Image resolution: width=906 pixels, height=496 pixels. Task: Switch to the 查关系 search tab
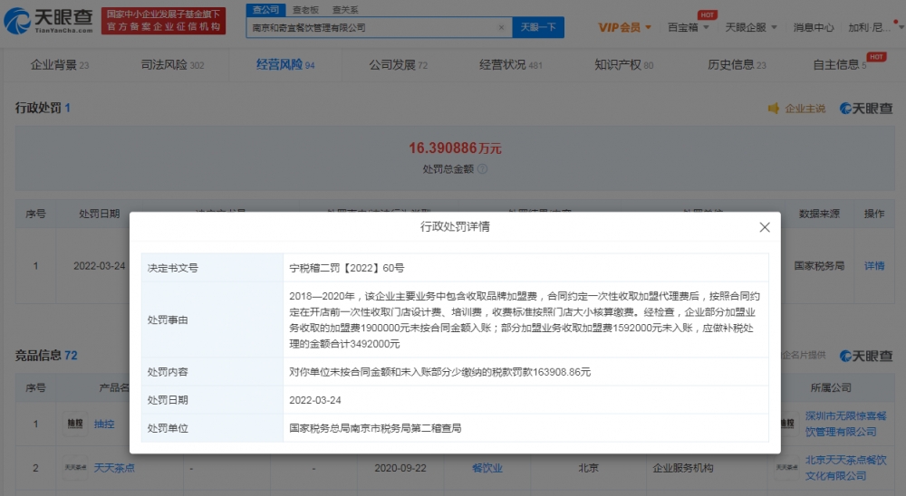pyautogui.click(x=345, y=10)
